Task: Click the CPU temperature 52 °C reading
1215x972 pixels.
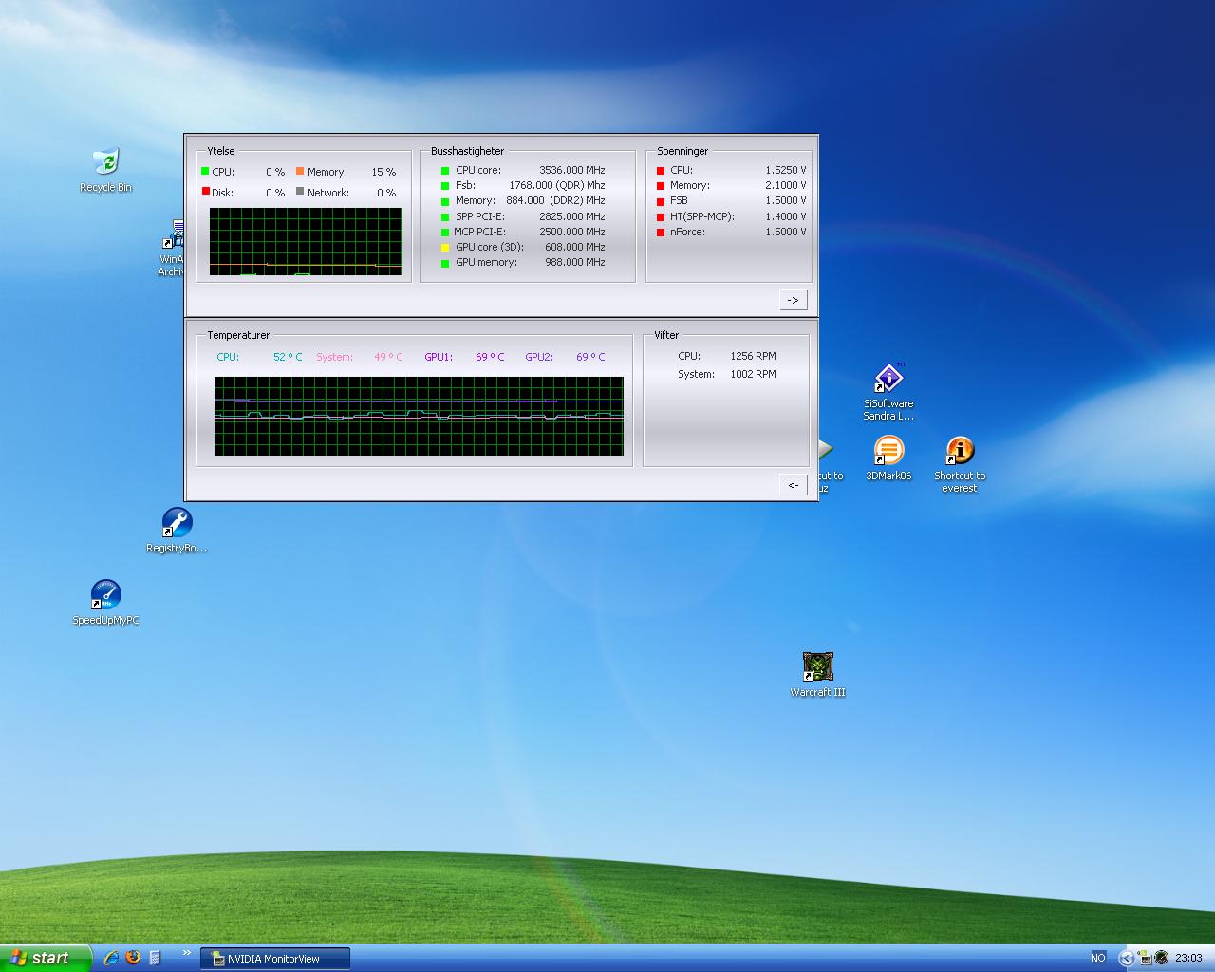Action: coord(288,357)
